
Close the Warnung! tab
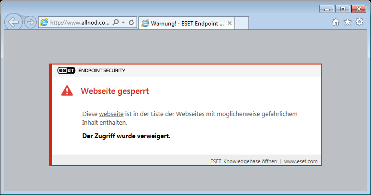click(x=230, y=23)
